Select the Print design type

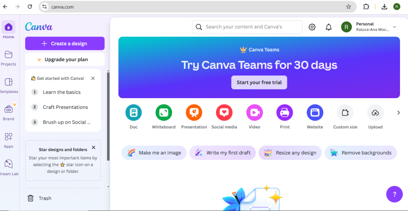284,112
